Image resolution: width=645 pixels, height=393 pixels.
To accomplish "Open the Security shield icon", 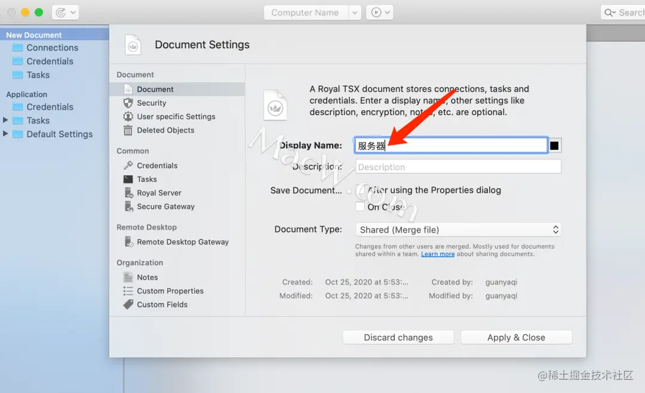I will [128, 103].
